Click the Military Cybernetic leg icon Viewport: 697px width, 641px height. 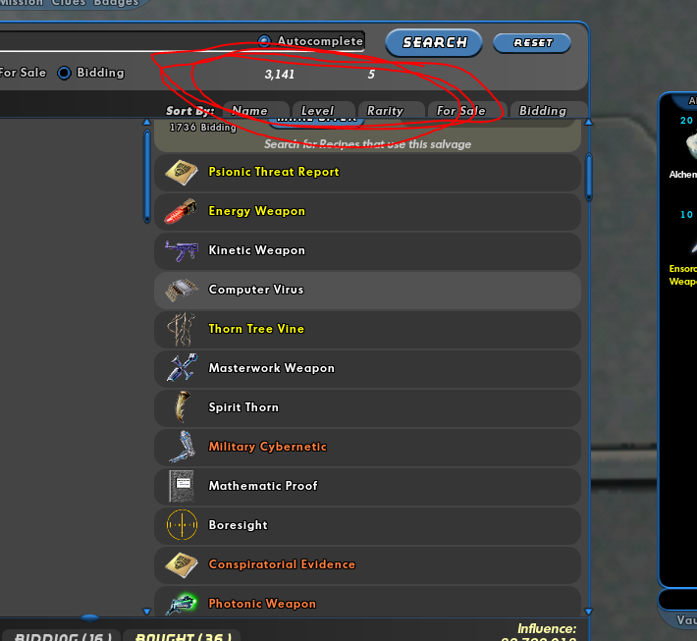click(183, 447)
